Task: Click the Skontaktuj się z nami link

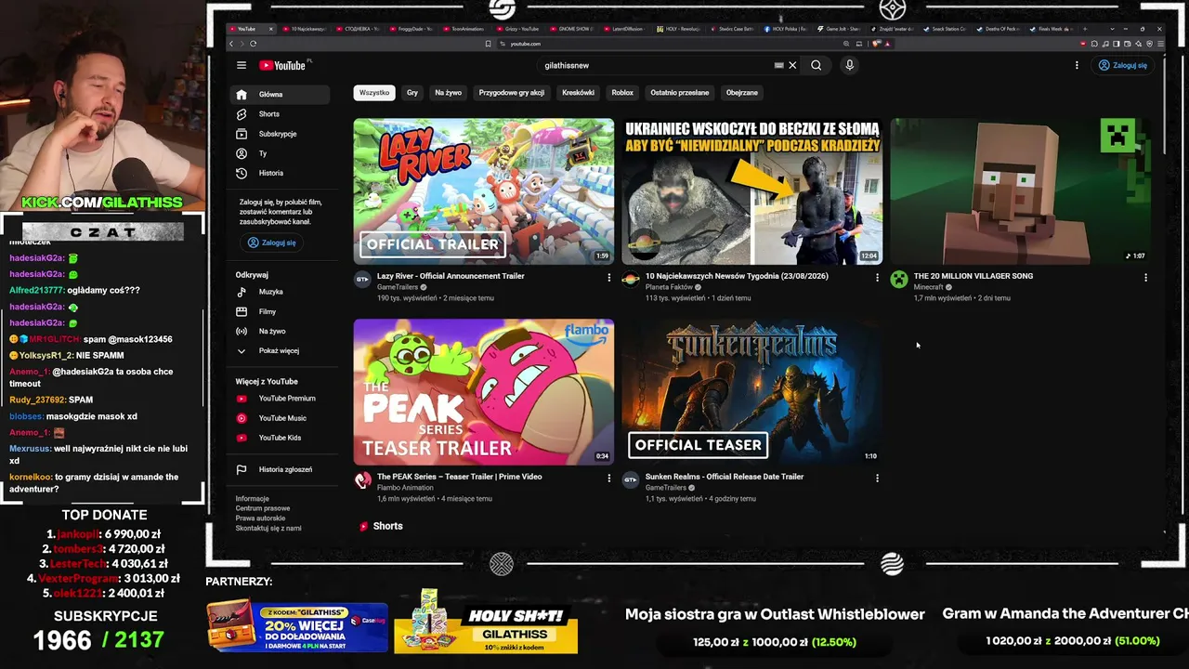Action: click(x=268, y=528)
